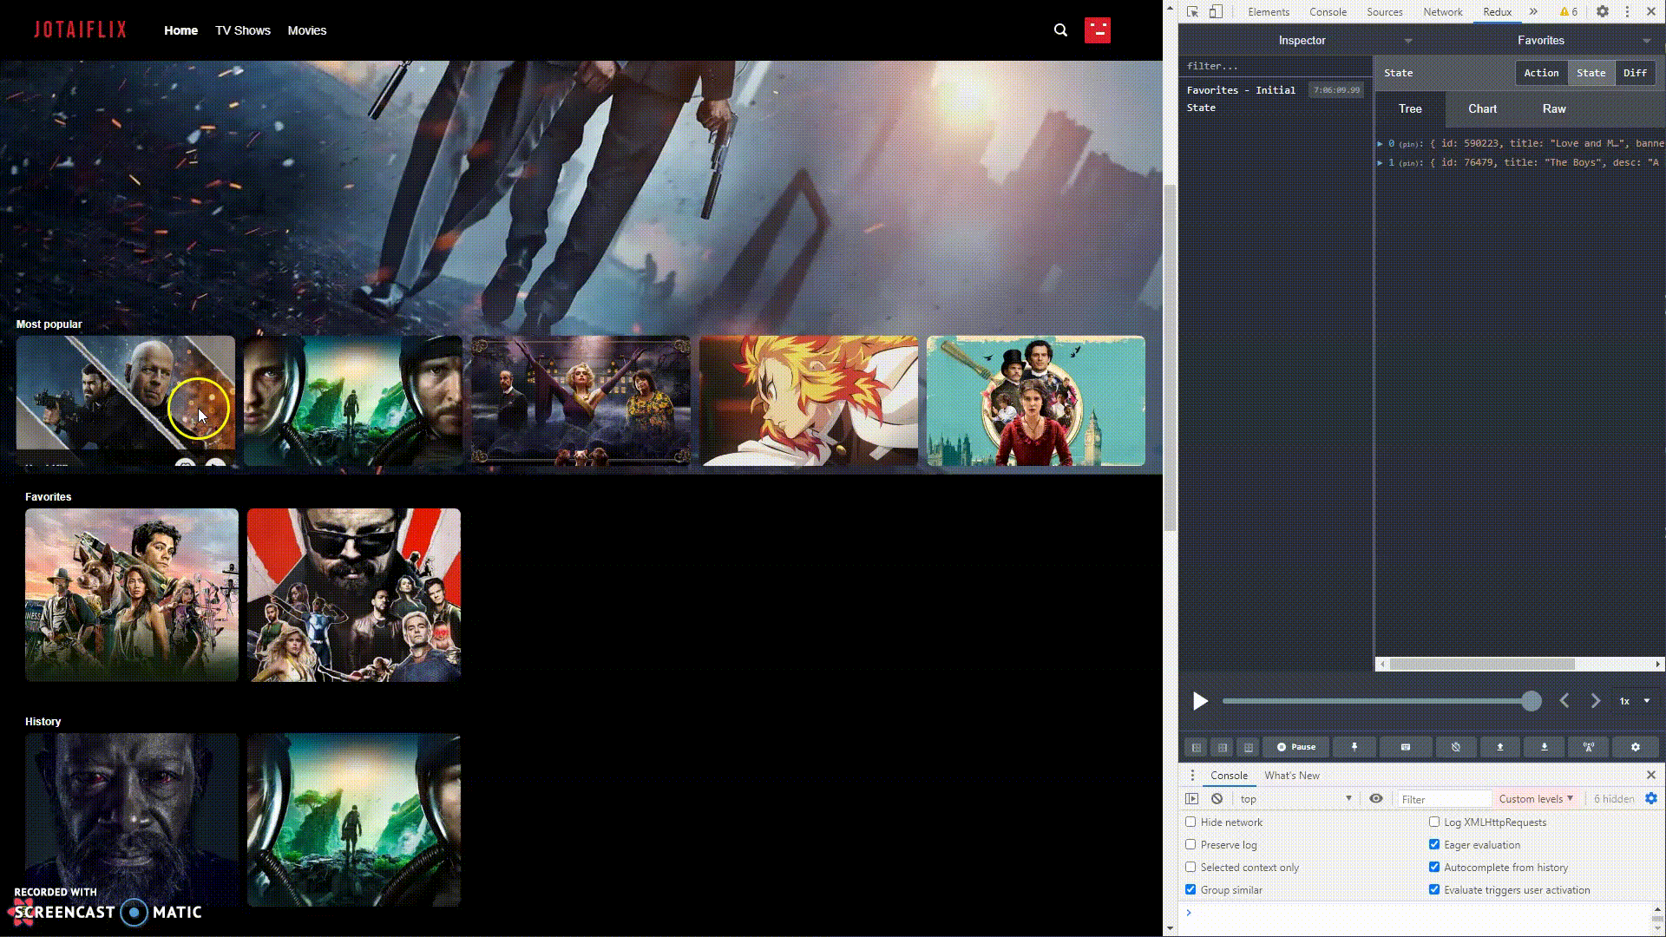Switch to the Chart tab
This screenshot has height=937, width=1666.
coord(1482,109)
